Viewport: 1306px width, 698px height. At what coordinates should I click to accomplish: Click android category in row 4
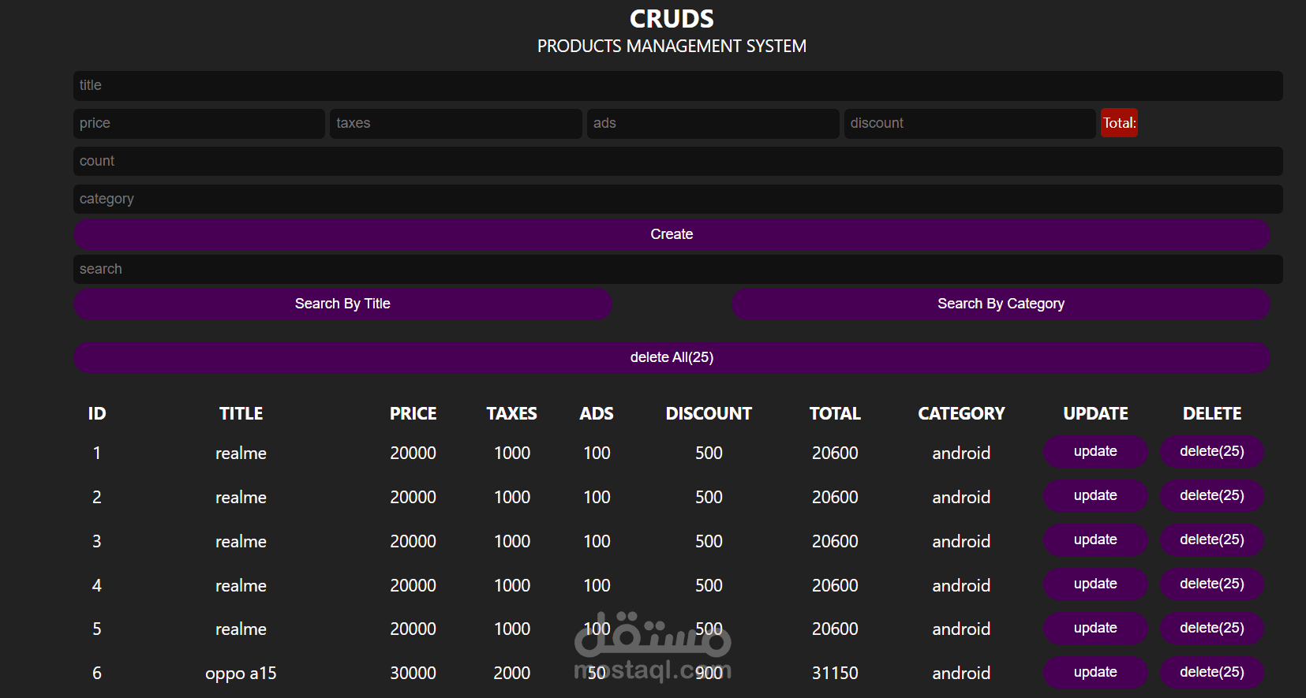point(961,585)
